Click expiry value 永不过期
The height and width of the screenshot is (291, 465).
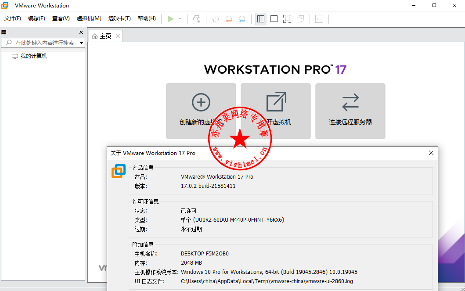point(191,230)
